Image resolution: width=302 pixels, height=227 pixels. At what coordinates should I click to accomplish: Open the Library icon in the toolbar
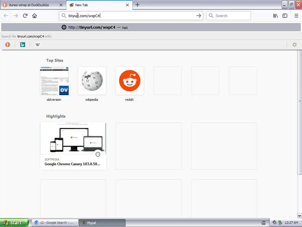point(275,16)
